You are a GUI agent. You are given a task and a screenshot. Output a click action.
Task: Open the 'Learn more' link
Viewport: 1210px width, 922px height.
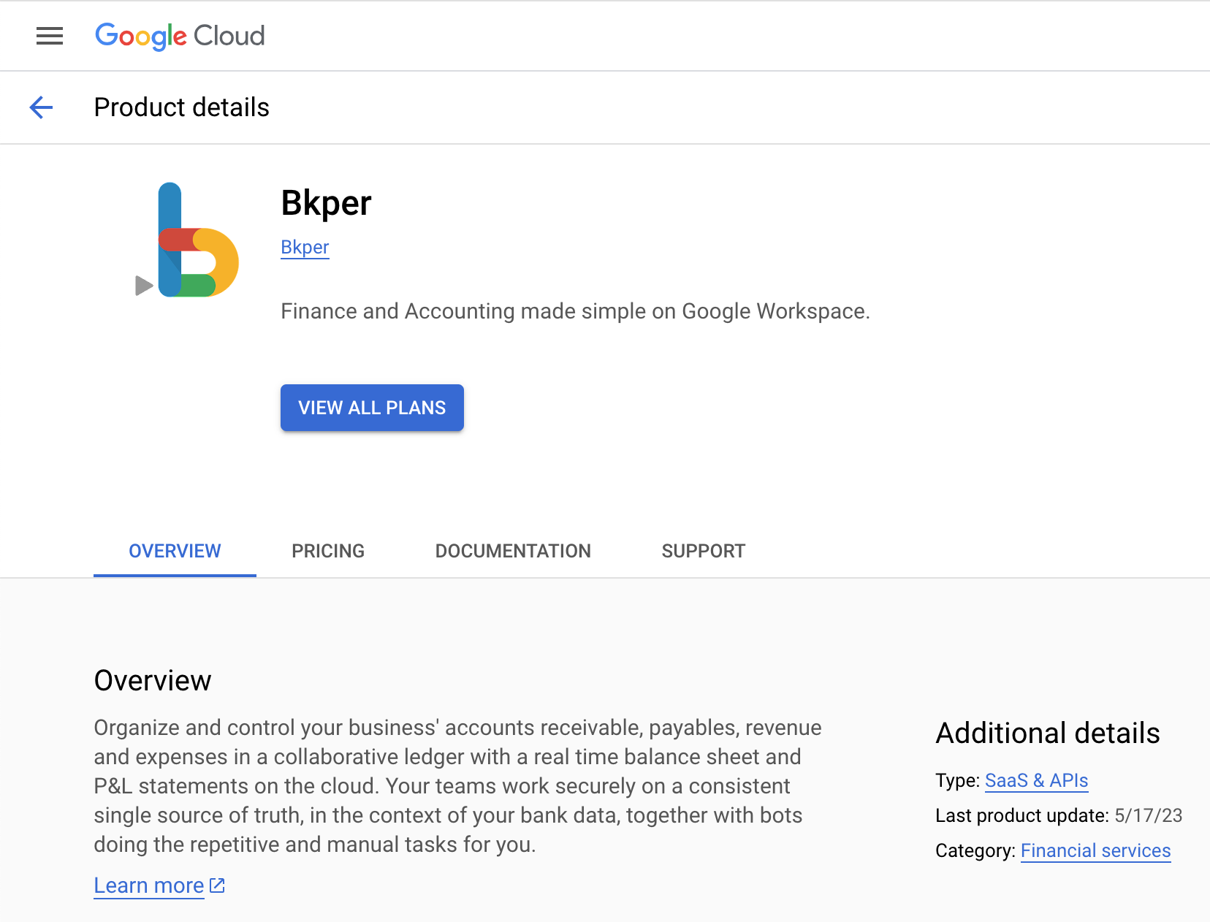148,885
